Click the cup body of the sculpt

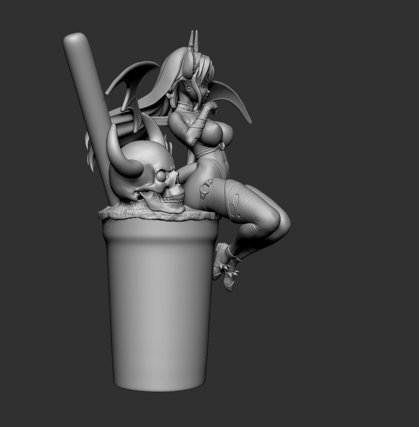(x=160, y=305)
